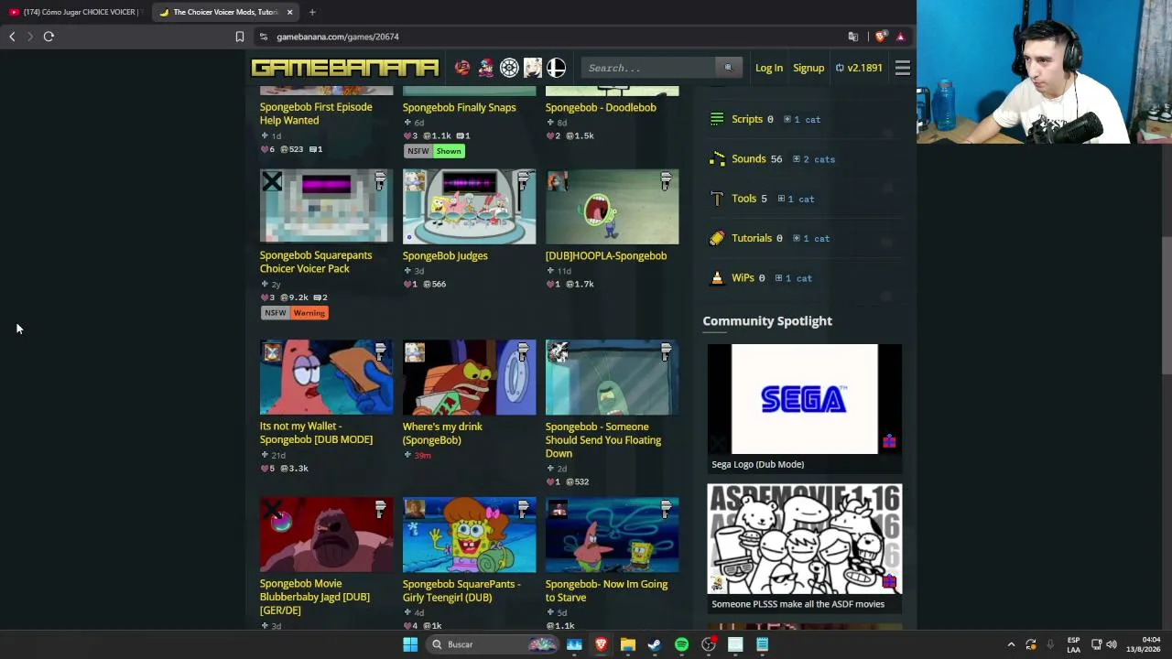The width and height of the screenshot is (1172, 659).
Task: Expand the Tools '1 cat' subcategory
Action: [795, 199]
